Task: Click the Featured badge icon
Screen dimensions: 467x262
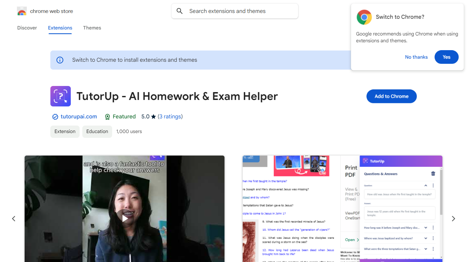Action: (x=107, y=117)
